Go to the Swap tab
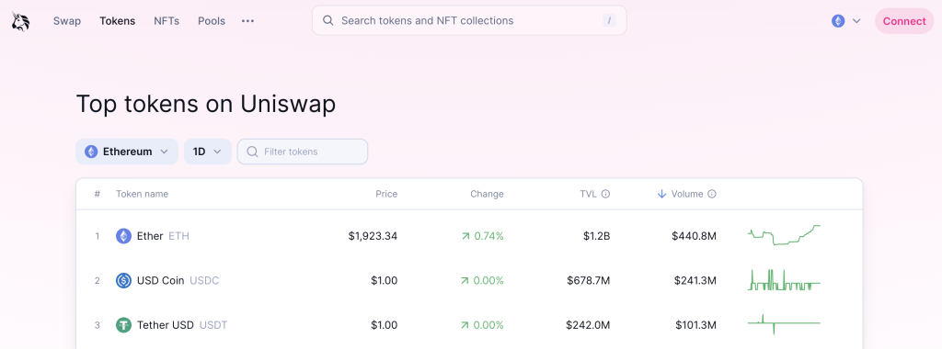 [66, 21]
